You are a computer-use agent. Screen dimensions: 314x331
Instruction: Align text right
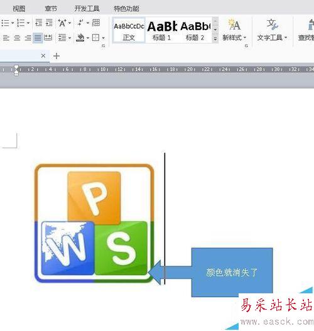click(28, 38)
